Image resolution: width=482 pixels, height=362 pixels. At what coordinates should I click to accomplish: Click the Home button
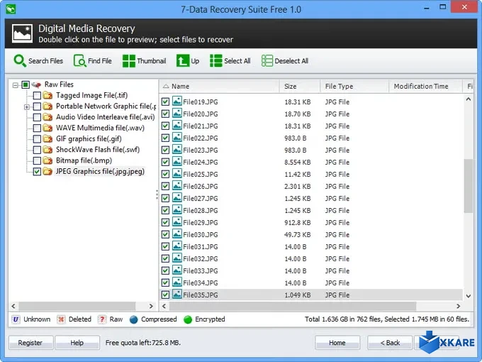click(337, 343)
